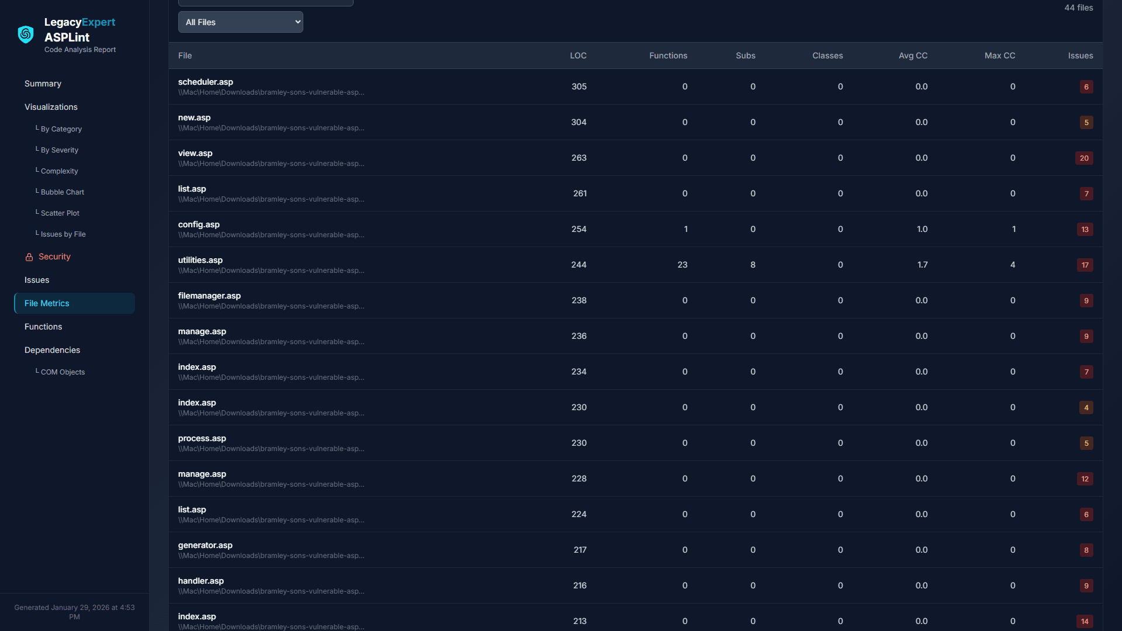Sort the table by the Issues column header
This screenshot has height=631, width=1122.
[1080, 56]
